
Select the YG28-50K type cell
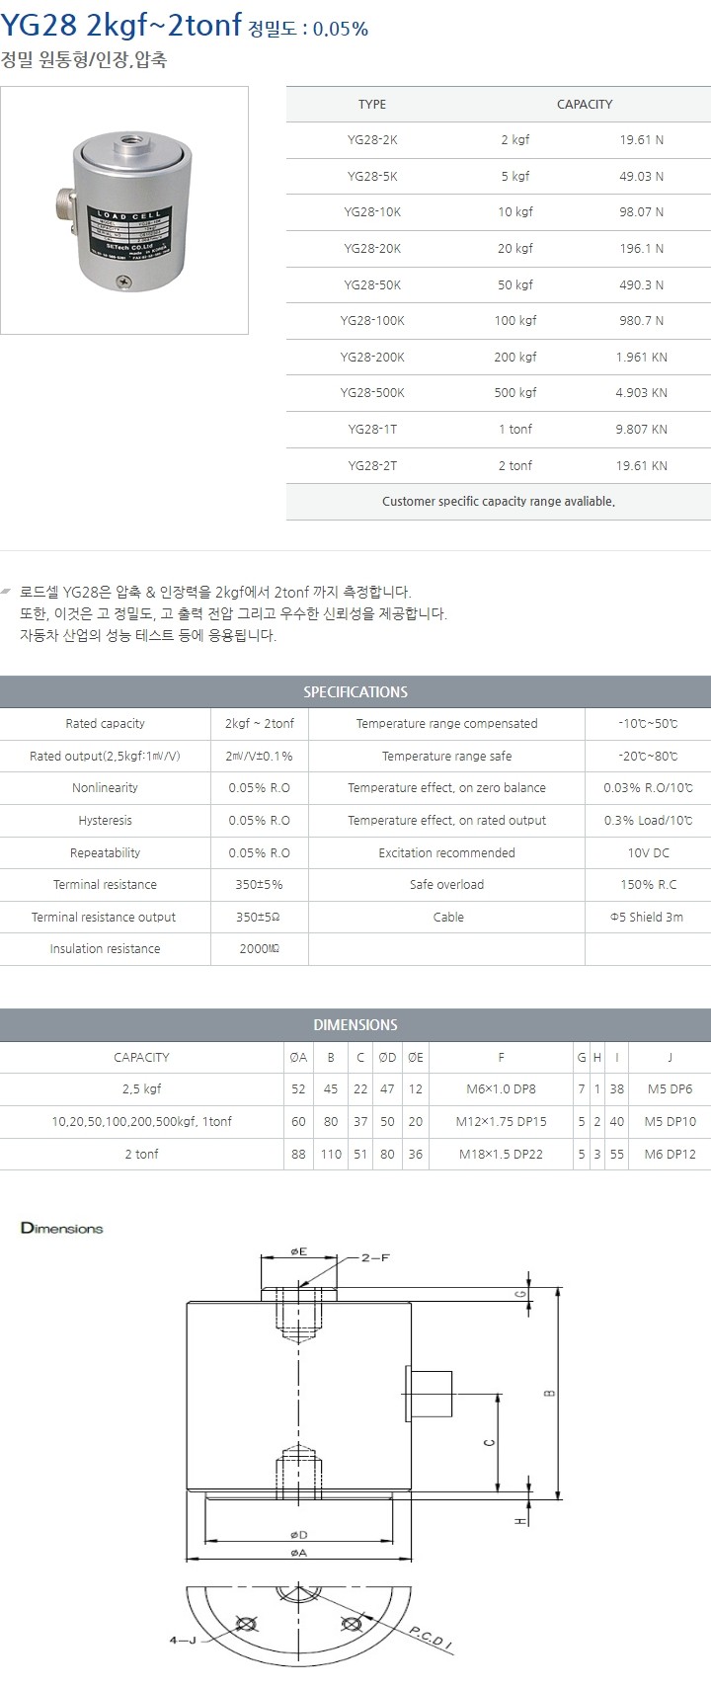pos(372,284)
